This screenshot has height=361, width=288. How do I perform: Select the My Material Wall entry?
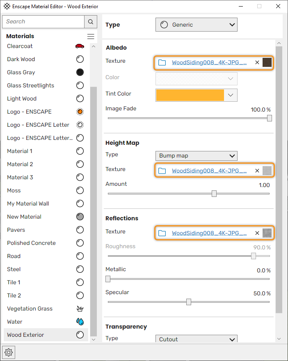click(x=46, y=203)
